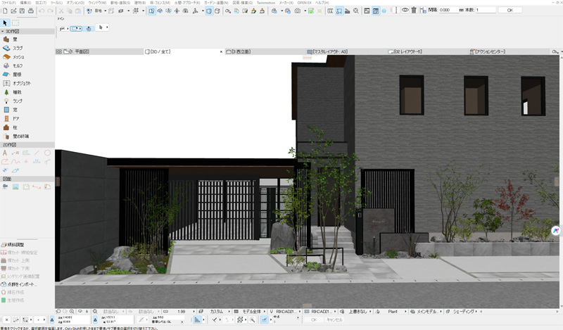This screenshot has width=563, height=330.
Task: Open the カスタム dropdown in bottom bar
Action: tap(219, 312)
